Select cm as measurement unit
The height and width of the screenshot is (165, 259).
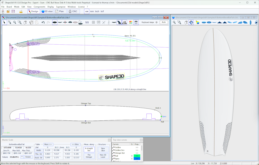(87, 12)
